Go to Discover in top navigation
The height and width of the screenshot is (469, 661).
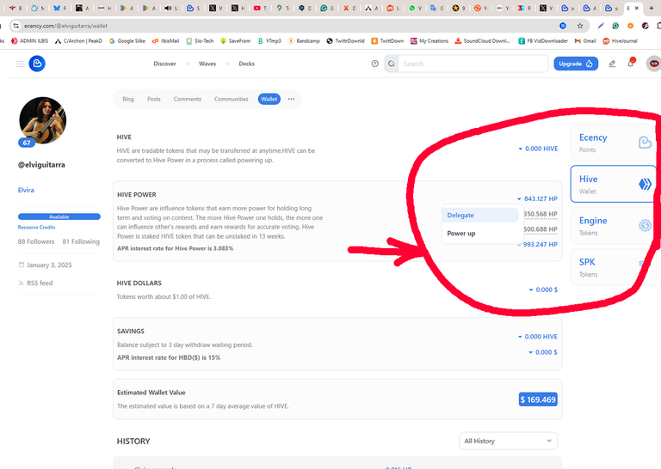(165, 64)
